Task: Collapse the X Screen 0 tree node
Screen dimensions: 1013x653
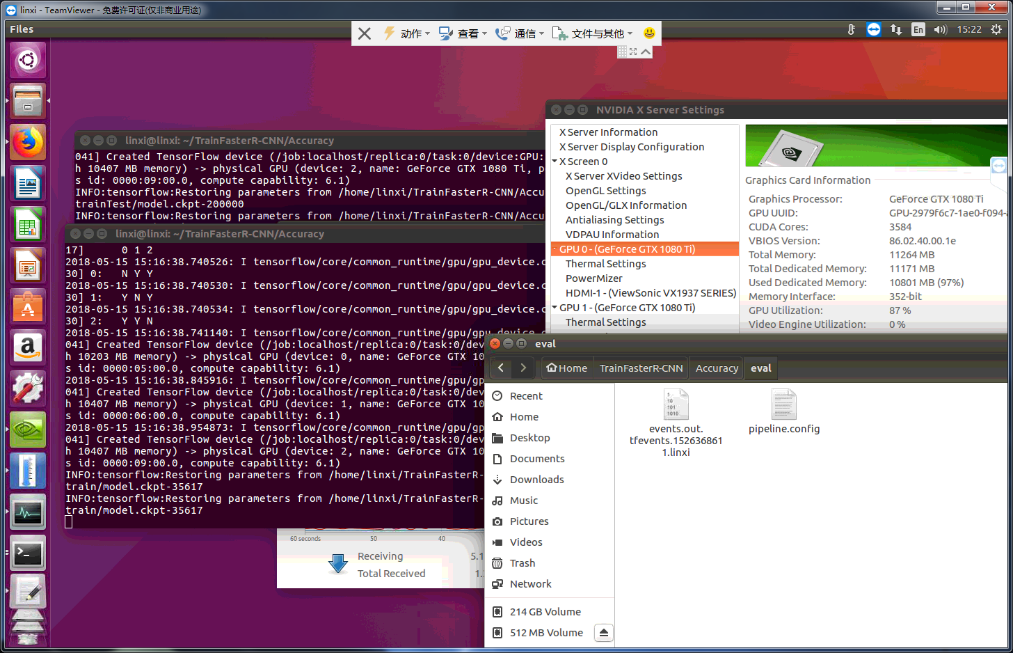Action: point(555,162)
